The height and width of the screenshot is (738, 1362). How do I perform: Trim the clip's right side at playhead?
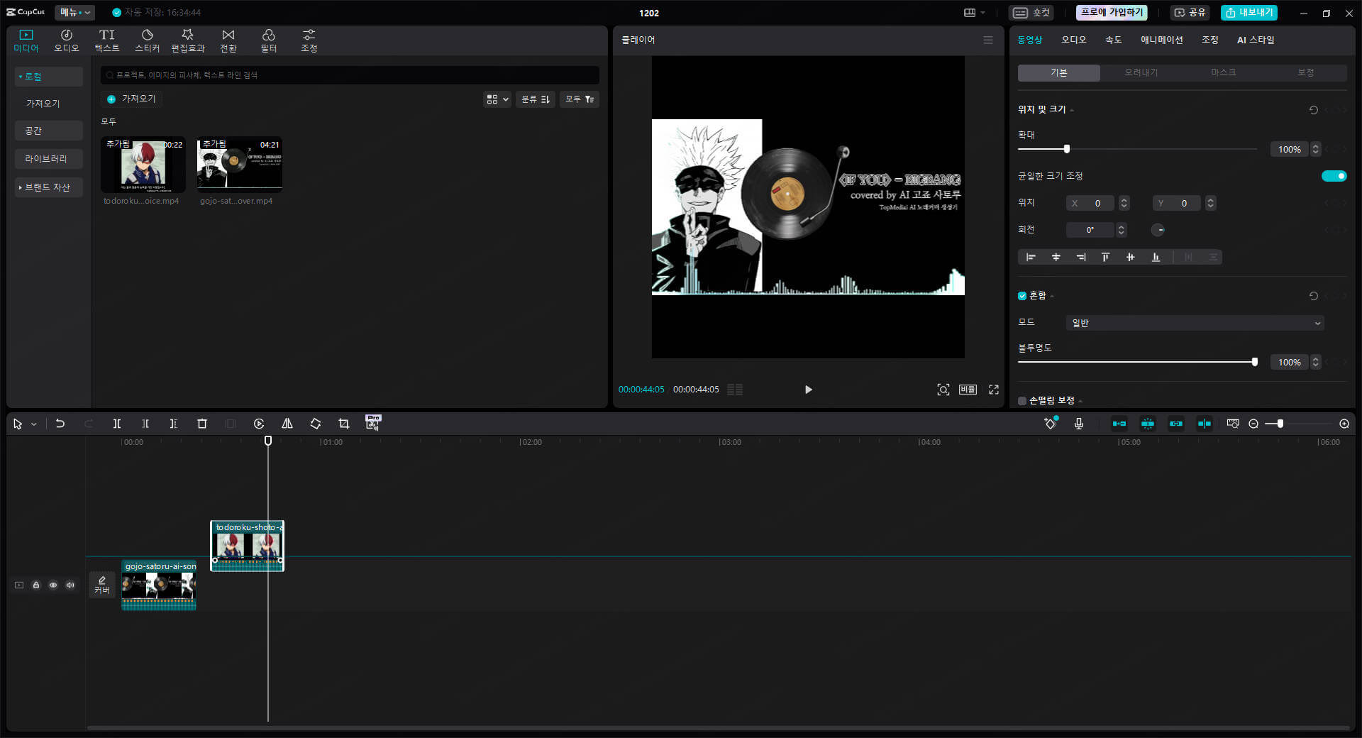click(x=174, y=424)
